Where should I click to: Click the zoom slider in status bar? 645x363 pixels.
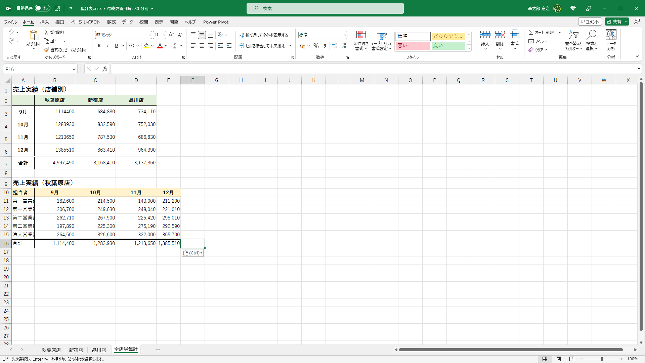pos(601,359)
